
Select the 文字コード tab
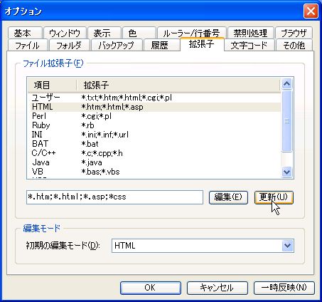pos(249,45)
